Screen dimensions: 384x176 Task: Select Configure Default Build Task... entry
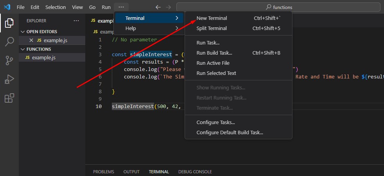(238, 133)
